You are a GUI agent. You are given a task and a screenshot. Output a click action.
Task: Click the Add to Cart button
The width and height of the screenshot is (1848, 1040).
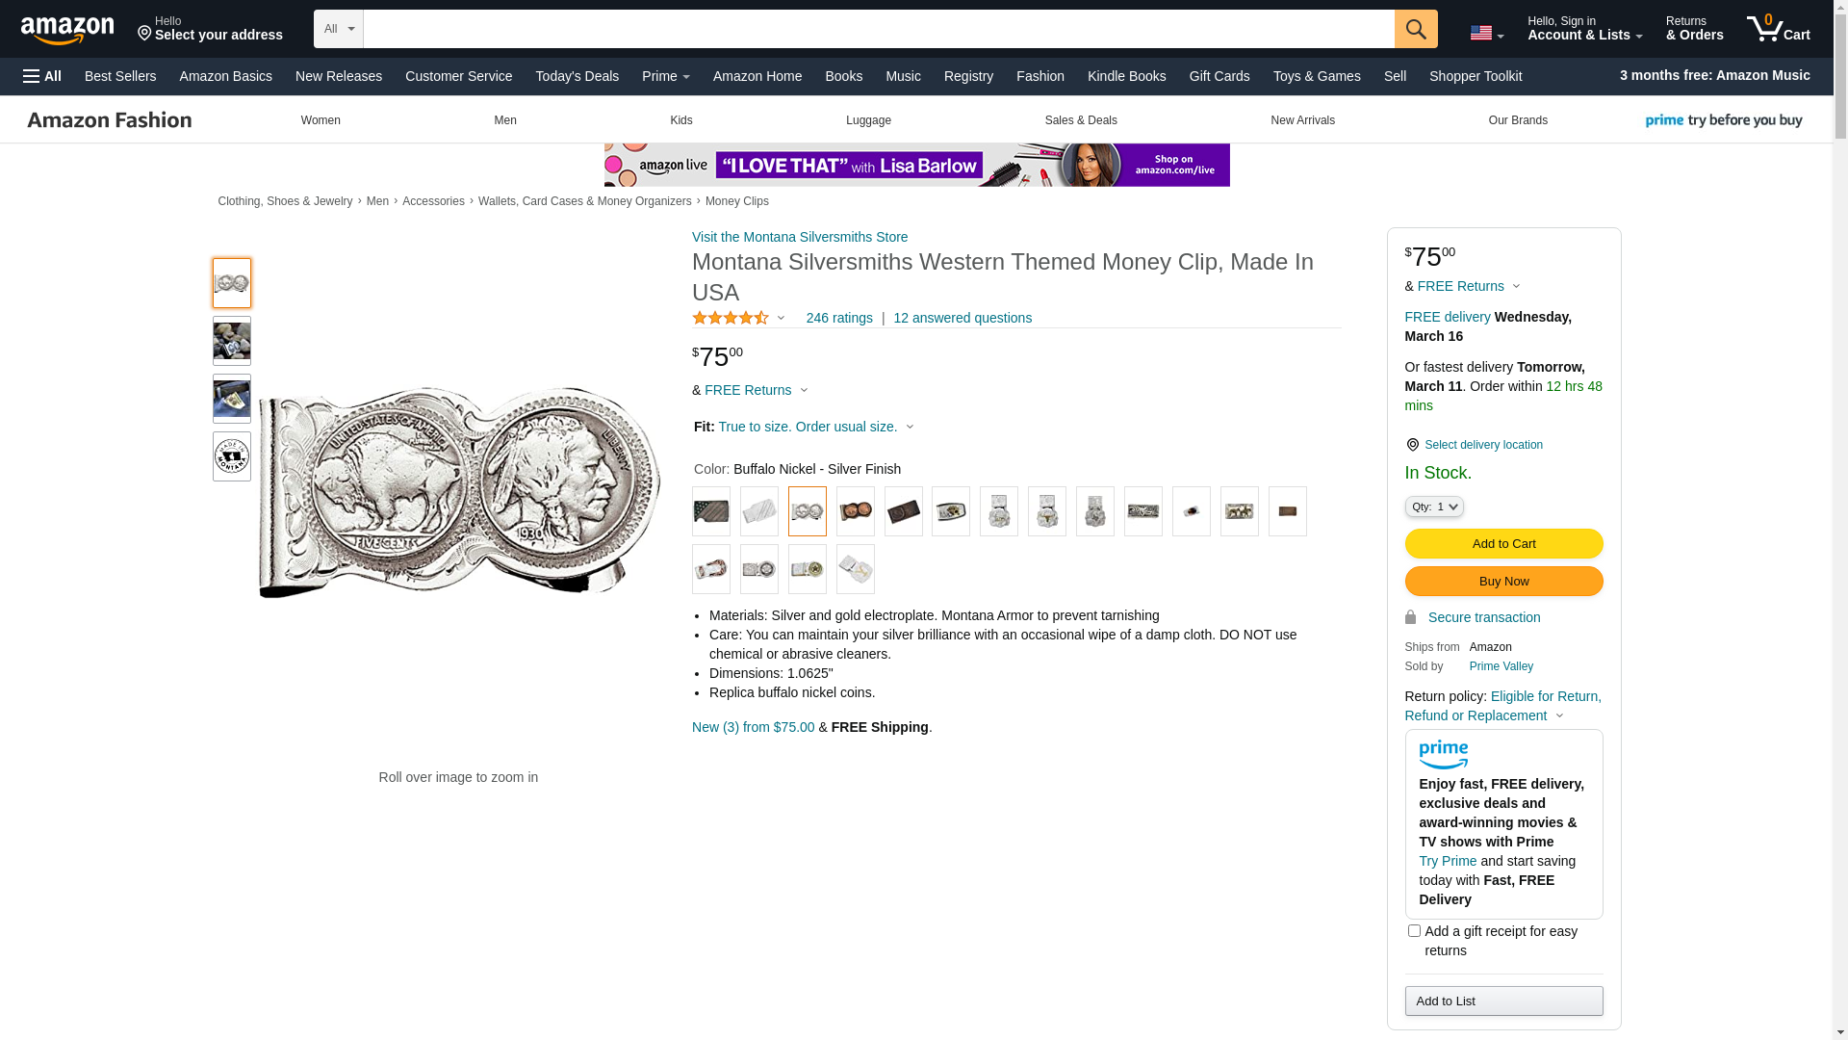[1503, 544]
